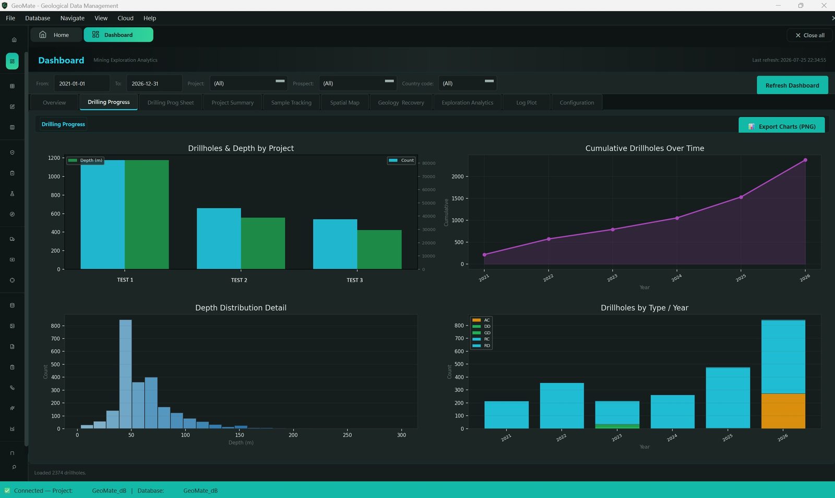Click the image picture icon in sidebar
Image resolution: width=835 pixels, height=498 pixels.
pos(12,326)
